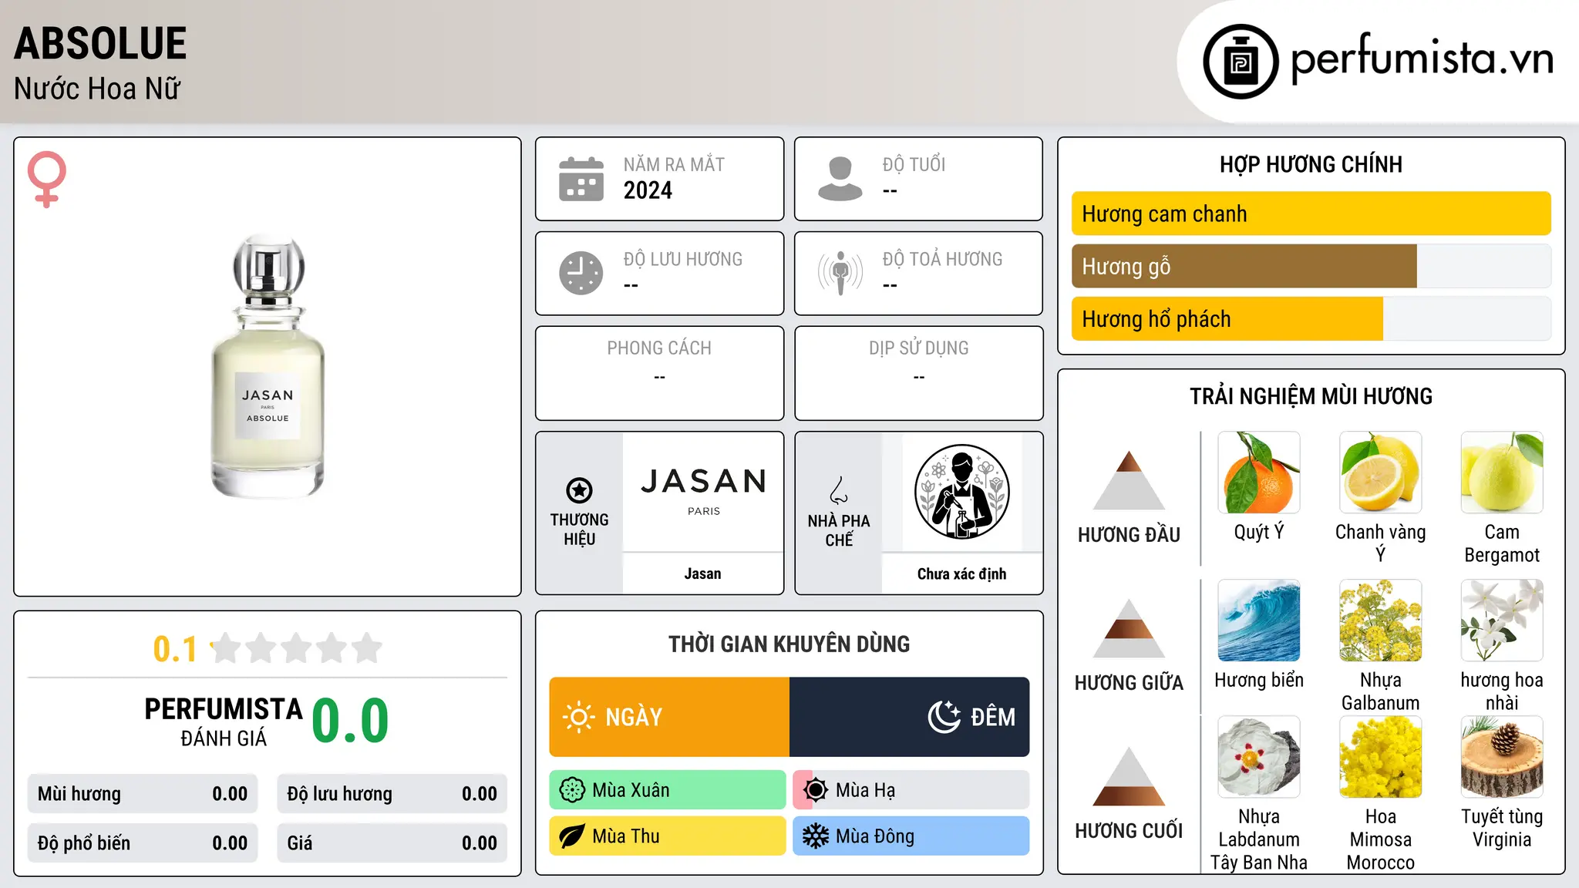
Task: Click the perfumista.vn site name
Action: [x=1422, y=59]
